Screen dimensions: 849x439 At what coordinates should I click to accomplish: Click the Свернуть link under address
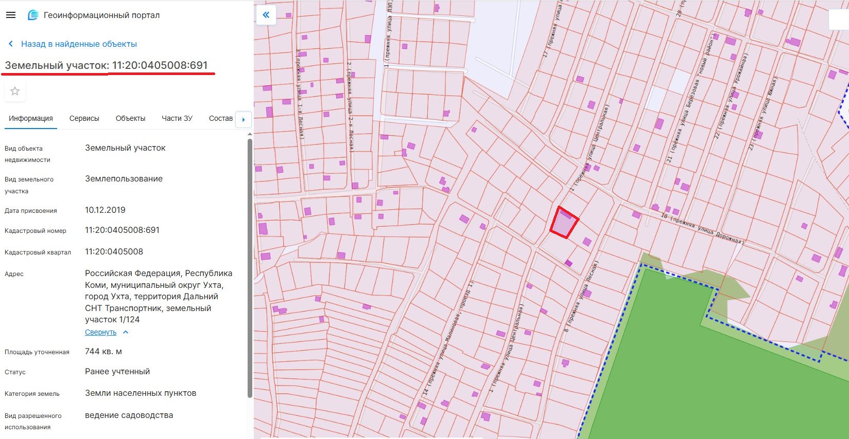click(x=100, y=332)
